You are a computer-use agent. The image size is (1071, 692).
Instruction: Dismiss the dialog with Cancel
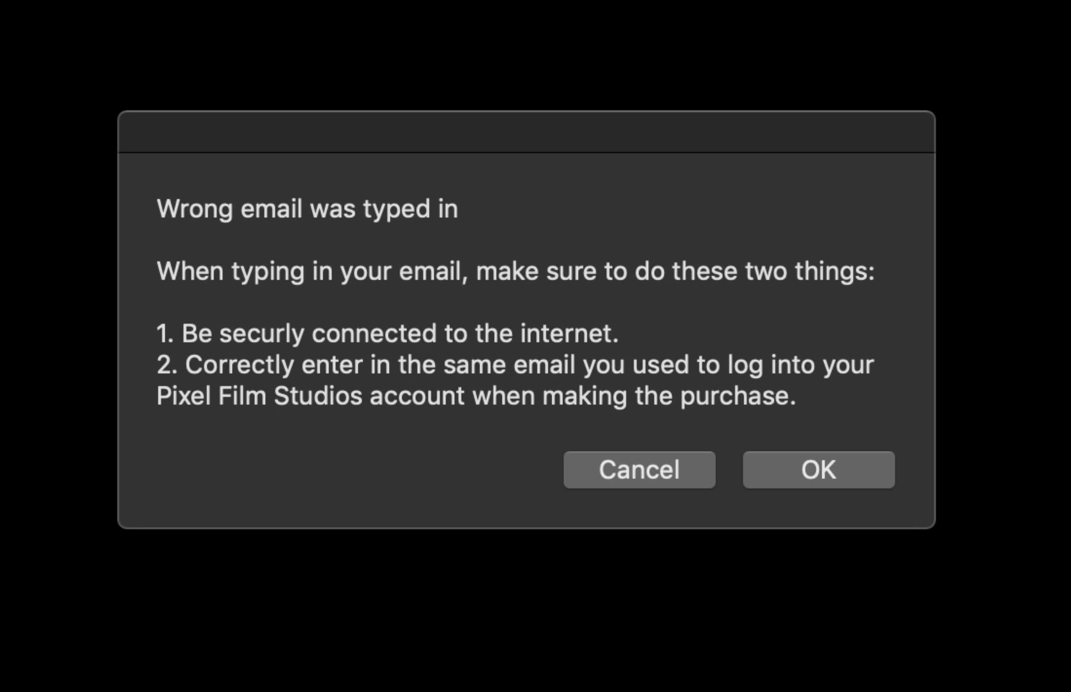click(x=639, y=469)
